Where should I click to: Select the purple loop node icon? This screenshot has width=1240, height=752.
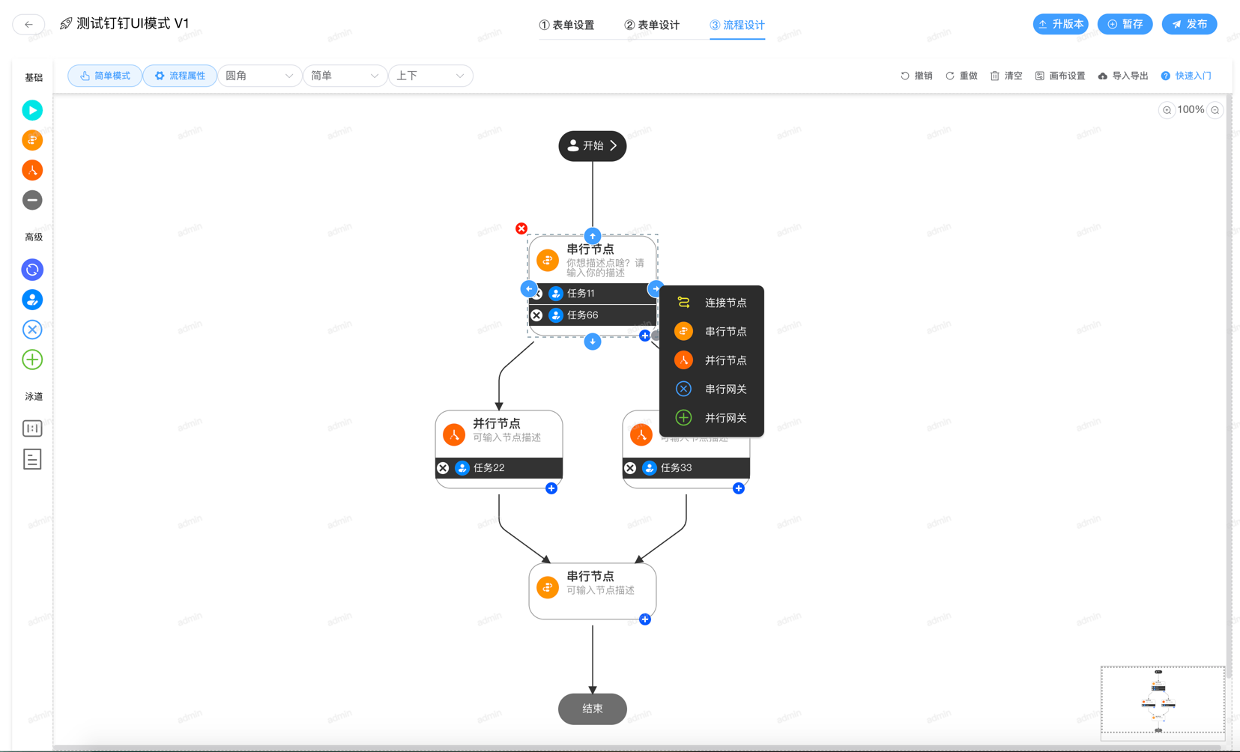click(32, 270)
